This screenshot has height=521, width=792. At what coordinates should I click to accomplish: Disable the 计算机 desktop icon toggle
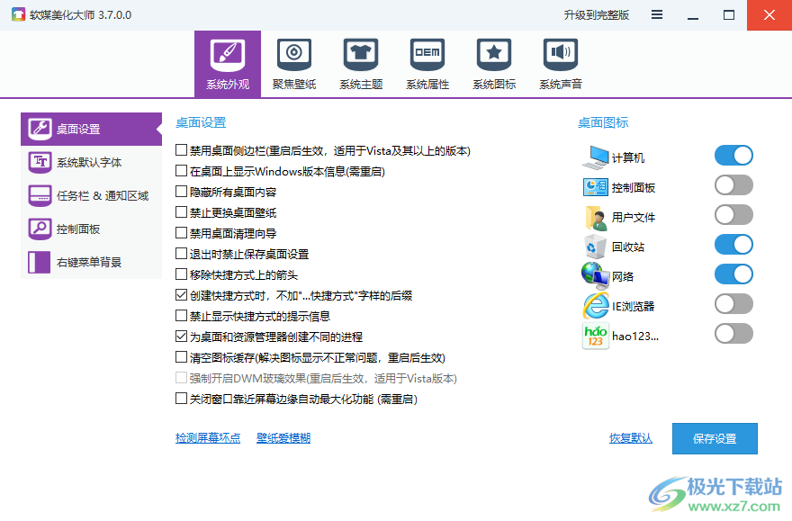click(x=733, y=155)
